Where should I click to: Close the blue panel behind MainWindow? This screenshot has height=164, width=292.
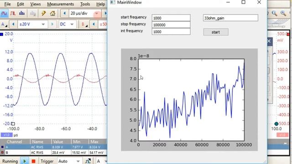269,41
